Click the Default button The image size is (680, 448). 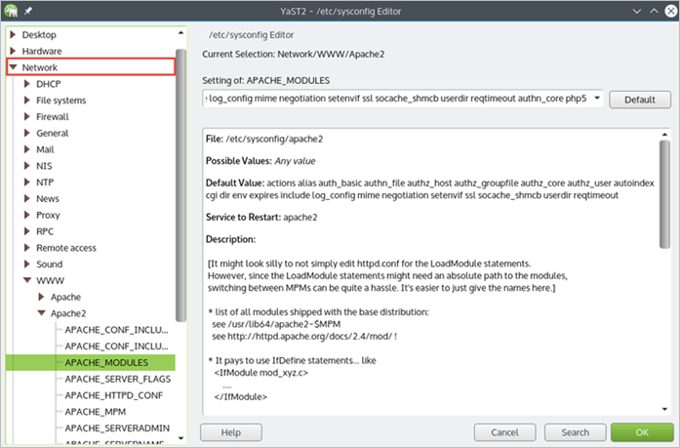tap(640, 100)
